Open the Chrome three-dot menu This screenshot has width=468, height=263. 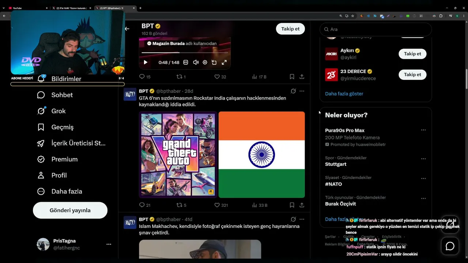click(x=464, y=16)
